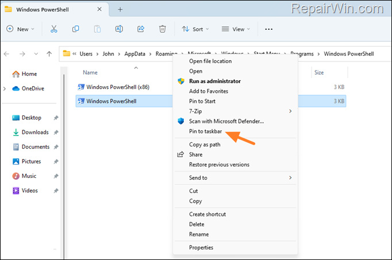Click the pin icon next to Desktop
Image resolution: width=392 pixels, height=260 pixels.
[x=56, y=118]
